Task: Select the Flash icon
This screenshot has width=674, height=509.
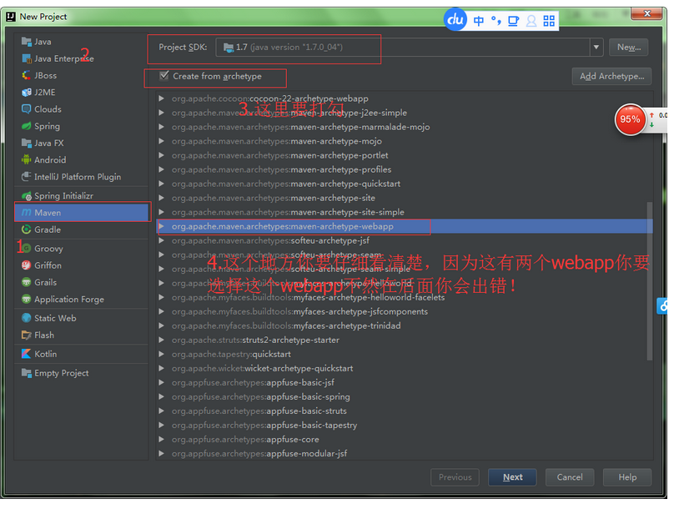Action: pyautogui.click(x=26, y=335)
